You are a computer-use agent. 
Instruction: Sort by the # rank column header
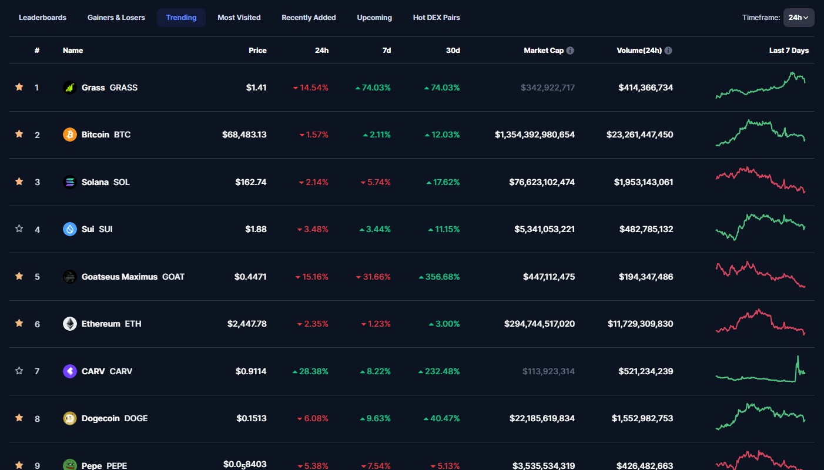(37, 51)
